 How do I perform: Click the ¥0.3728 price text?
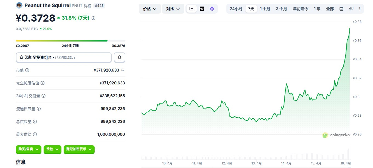36,18
